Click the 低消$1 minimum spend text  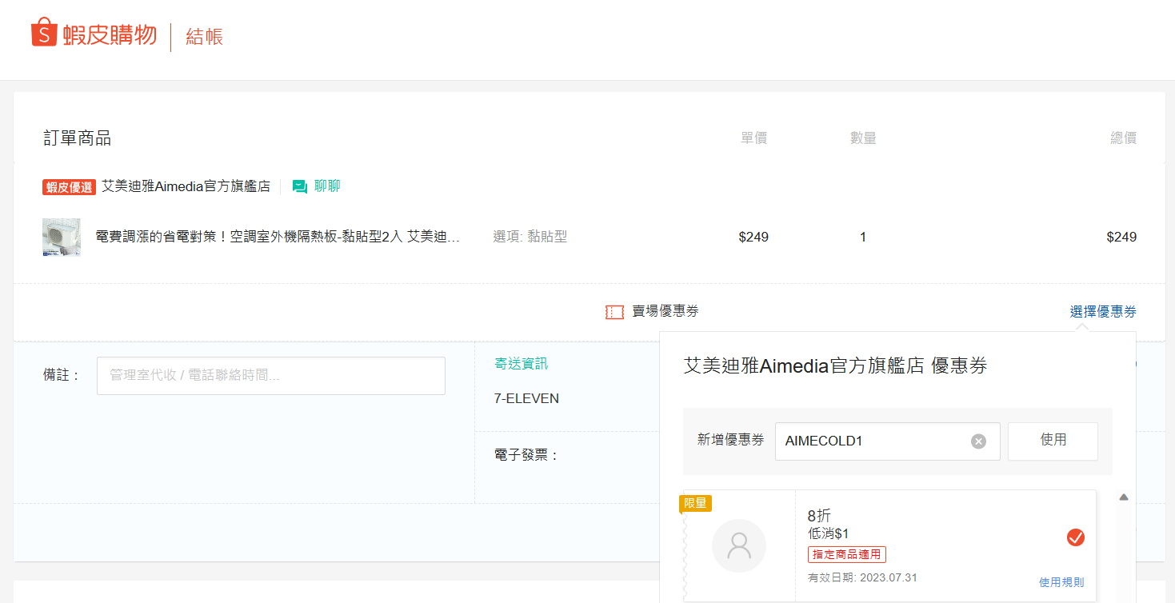pos(829,533)
